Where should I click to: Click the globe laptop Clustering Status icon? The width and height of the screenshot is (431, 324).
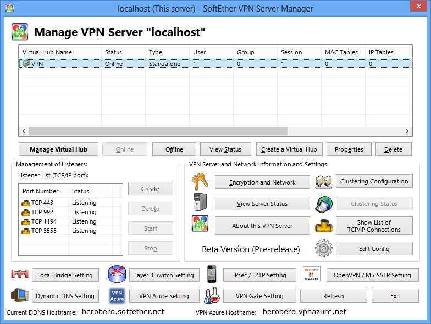(x=324, y=204)
